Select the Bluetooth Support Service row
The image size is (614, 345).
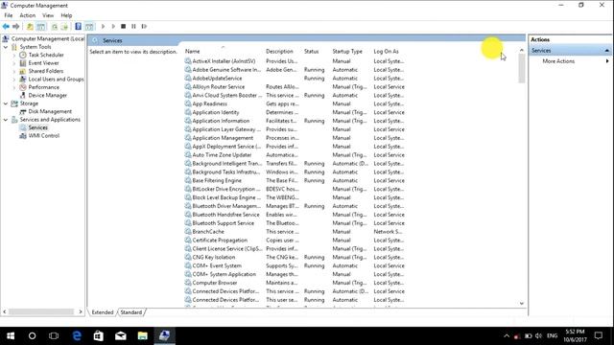click(223, 223)
